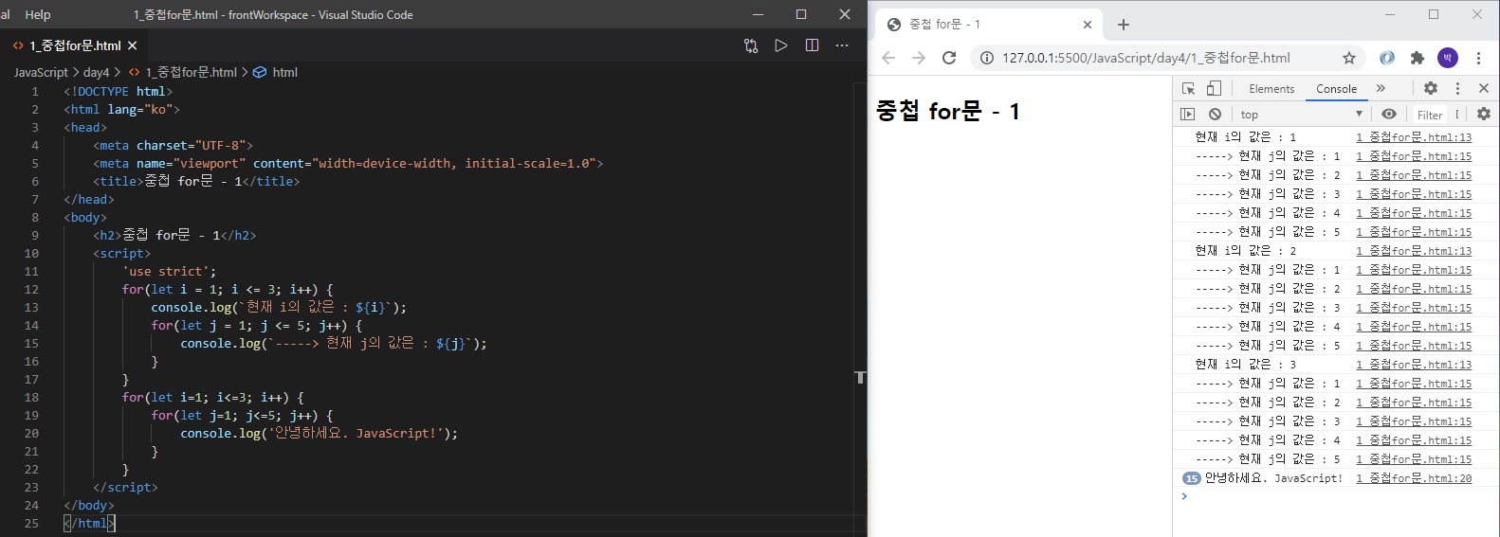Screen dimensions: 1500x537
Task: Open the DevTools customize three-dot menu
Action: [1457, 88]
